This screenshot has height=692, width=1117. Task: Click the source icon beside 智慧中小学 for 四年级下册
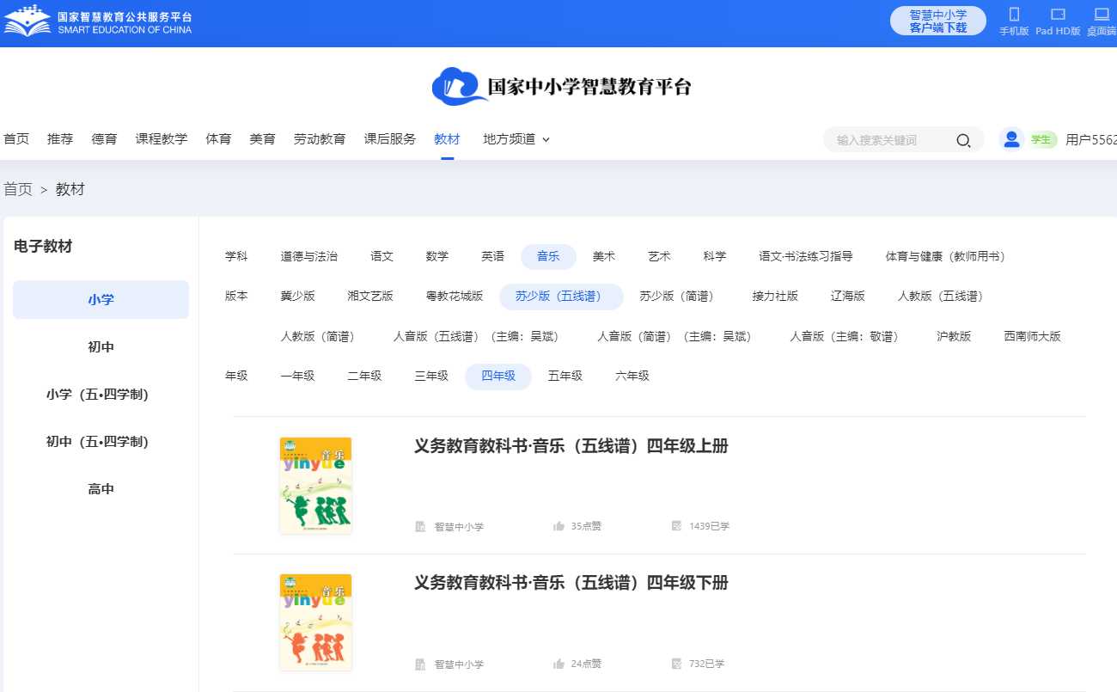(x=420, y=664)
